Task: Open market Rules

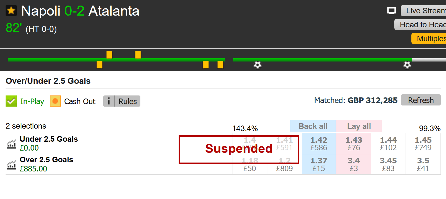Action: point(128,101)
